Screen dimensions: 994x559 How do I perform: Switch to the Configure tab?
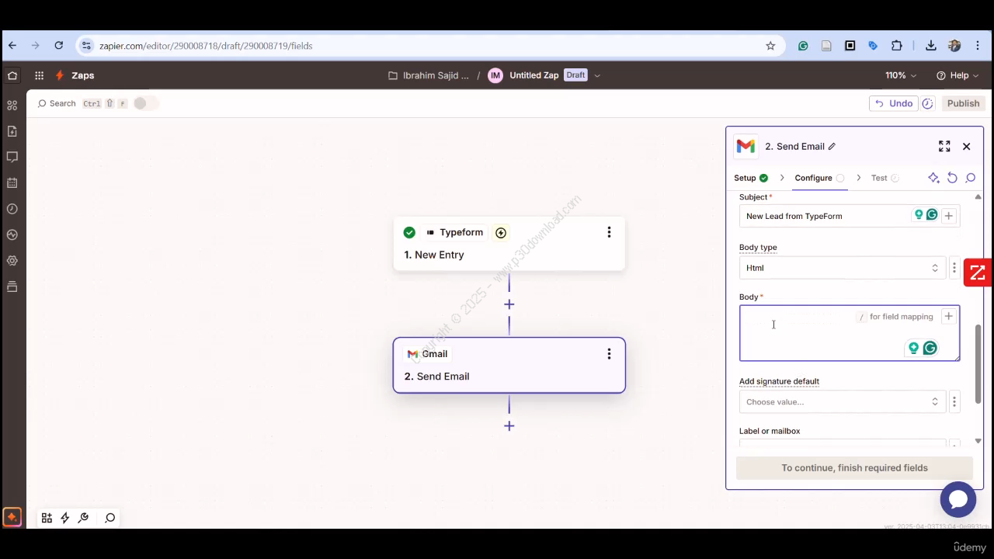[x=819, y=178]
